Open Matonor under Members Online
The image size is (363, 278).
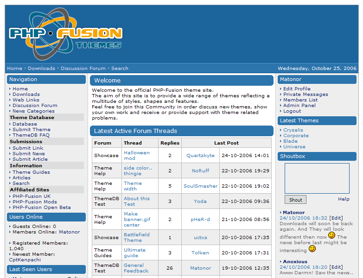click(69, 232)
